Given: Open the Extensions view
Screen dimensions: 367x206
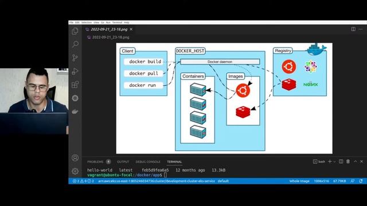Looking at the screenshot, I should click(75, 85).
